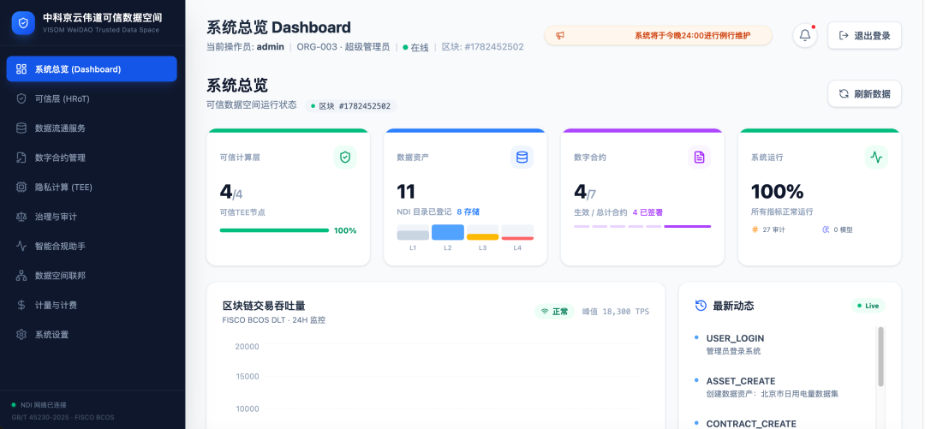Click the wifi icon in 正常 badge
925x429 pixels.
pyautogui.click(x=545, y=312)
